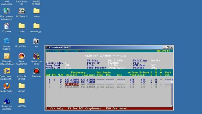Image resolution: width=202 pixels, height=114 pixels.
Task: Open the GM300 folder
Action: pyautogui.click(x=21, y=87)
